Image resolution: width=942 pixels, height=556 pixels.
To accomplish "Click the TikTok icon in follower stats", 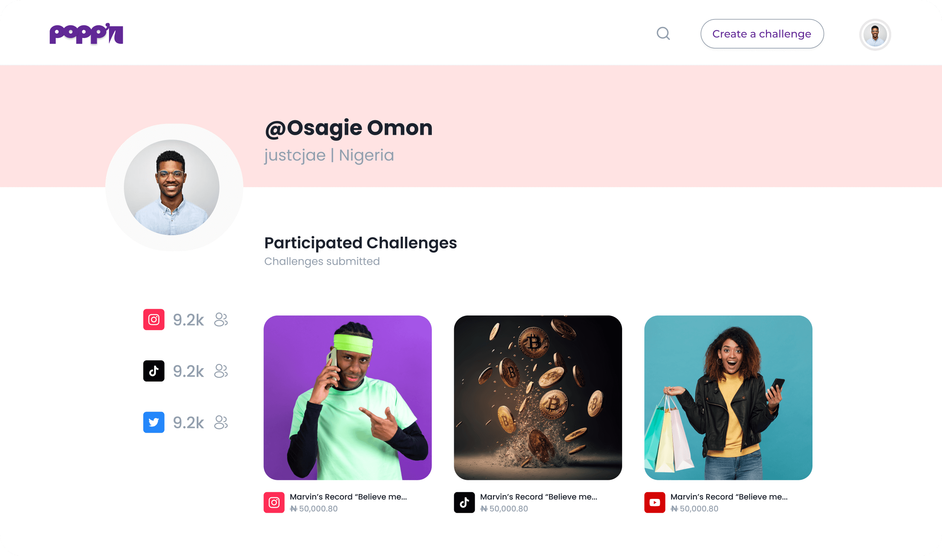I will pos(154,371).
